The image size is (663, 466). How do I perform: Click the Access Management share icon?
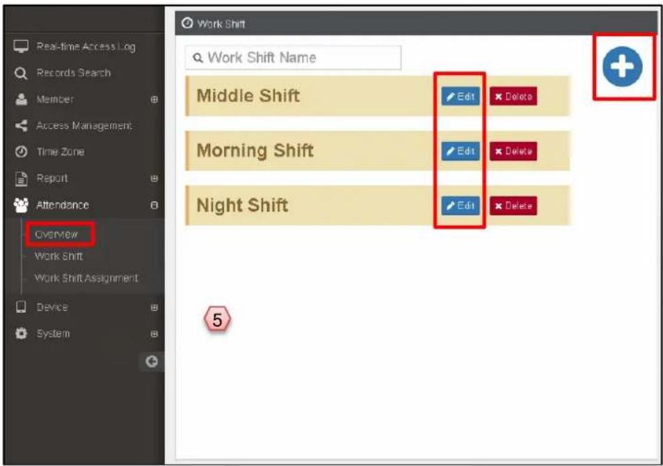pos(21,126)
